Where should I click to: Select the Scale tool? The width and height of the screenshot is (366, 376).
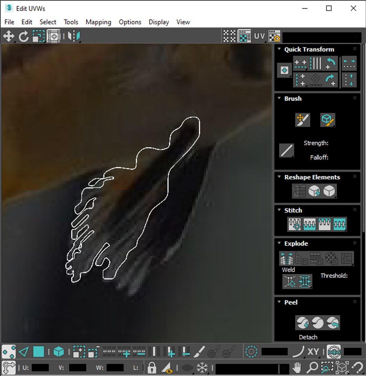(x=39, y=37)
